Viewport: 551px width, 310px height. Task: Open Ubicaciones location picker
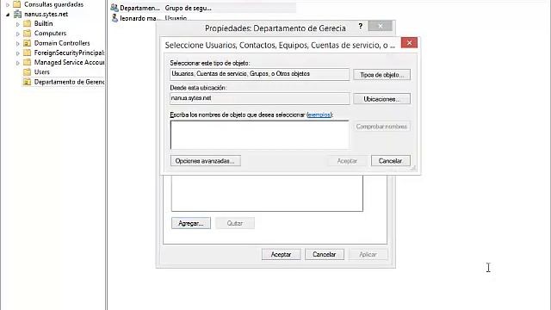(381, 99)
